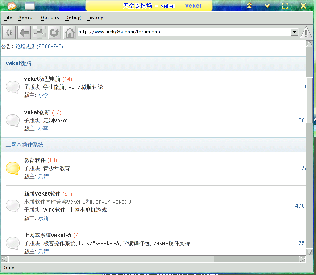Click the 子版块: 极客操作系统 line
This screenshot has width=316, height=275.
click(107, 243)
